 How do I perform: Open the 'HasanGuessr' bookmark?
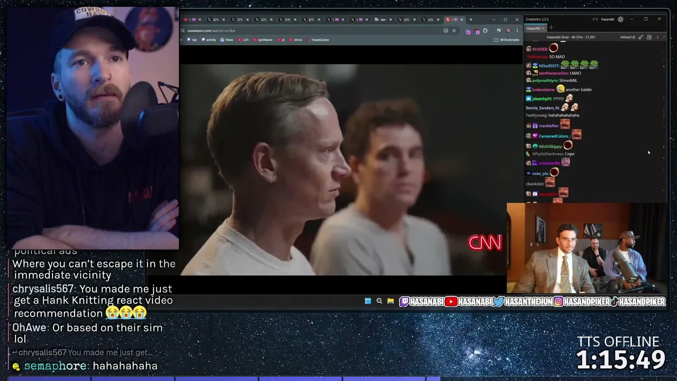pyautogui.click(x=318, y=40)
